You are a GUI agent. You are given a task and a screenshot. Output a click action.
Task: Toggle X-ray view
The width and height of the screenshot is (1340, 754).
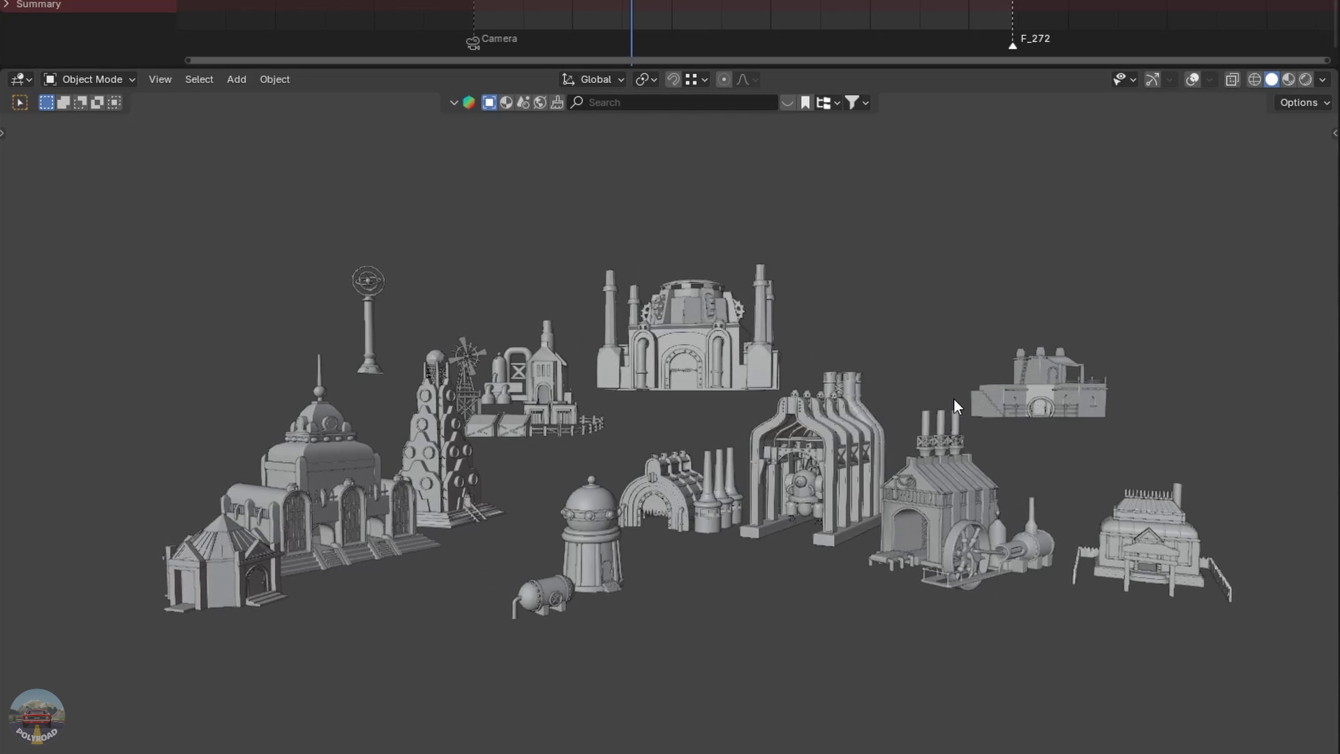click(x=1233, y=80)
